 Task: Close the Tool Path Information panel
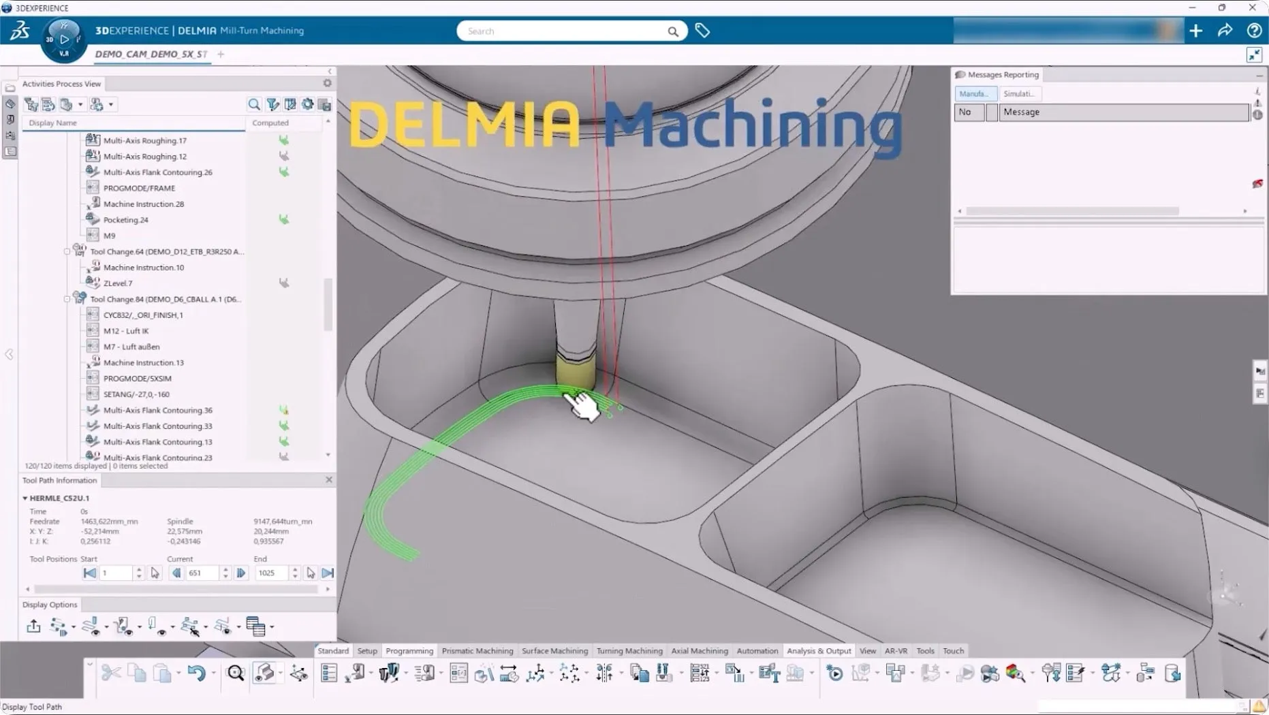tap(329, 480)
